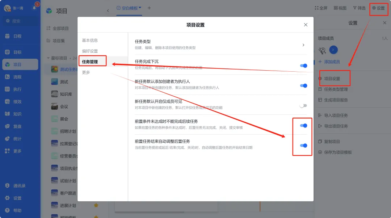Click the horizontal scrollbar below dialog
This screenshot has width=391, height=218.
click(150, 212)
